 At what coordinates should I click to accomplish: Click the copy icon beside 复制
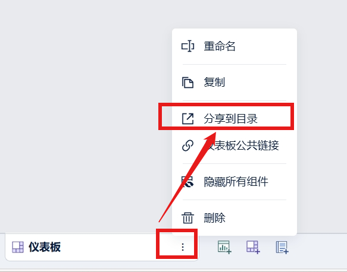click(187, 83)
